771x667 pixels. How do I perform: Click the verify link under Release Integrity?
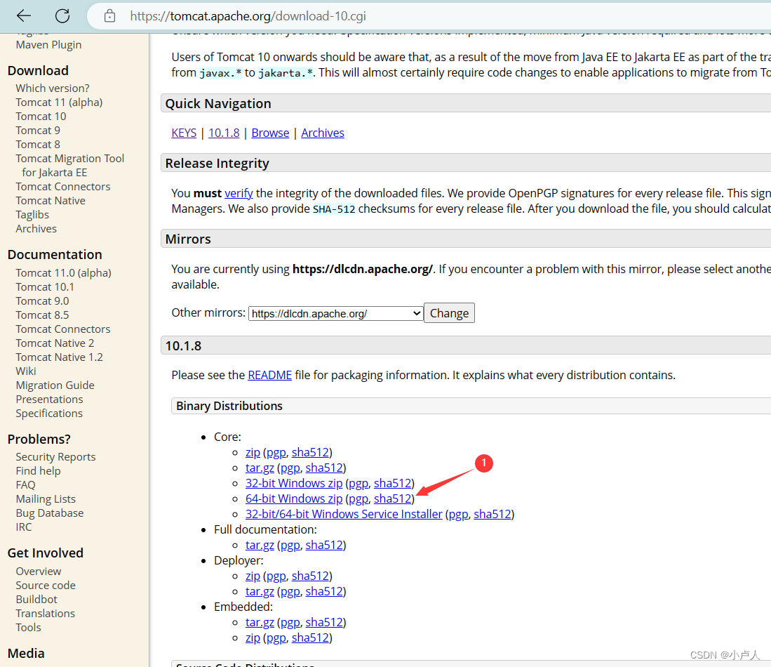(239, 193)
